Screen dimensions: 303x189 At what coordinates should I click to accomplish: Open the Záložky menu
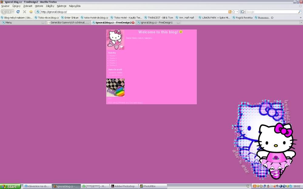tap(50, 6)
